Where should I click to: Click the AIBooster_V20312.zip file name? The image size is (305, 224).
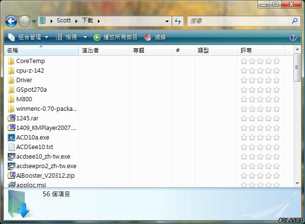click(x=45, y=175)
